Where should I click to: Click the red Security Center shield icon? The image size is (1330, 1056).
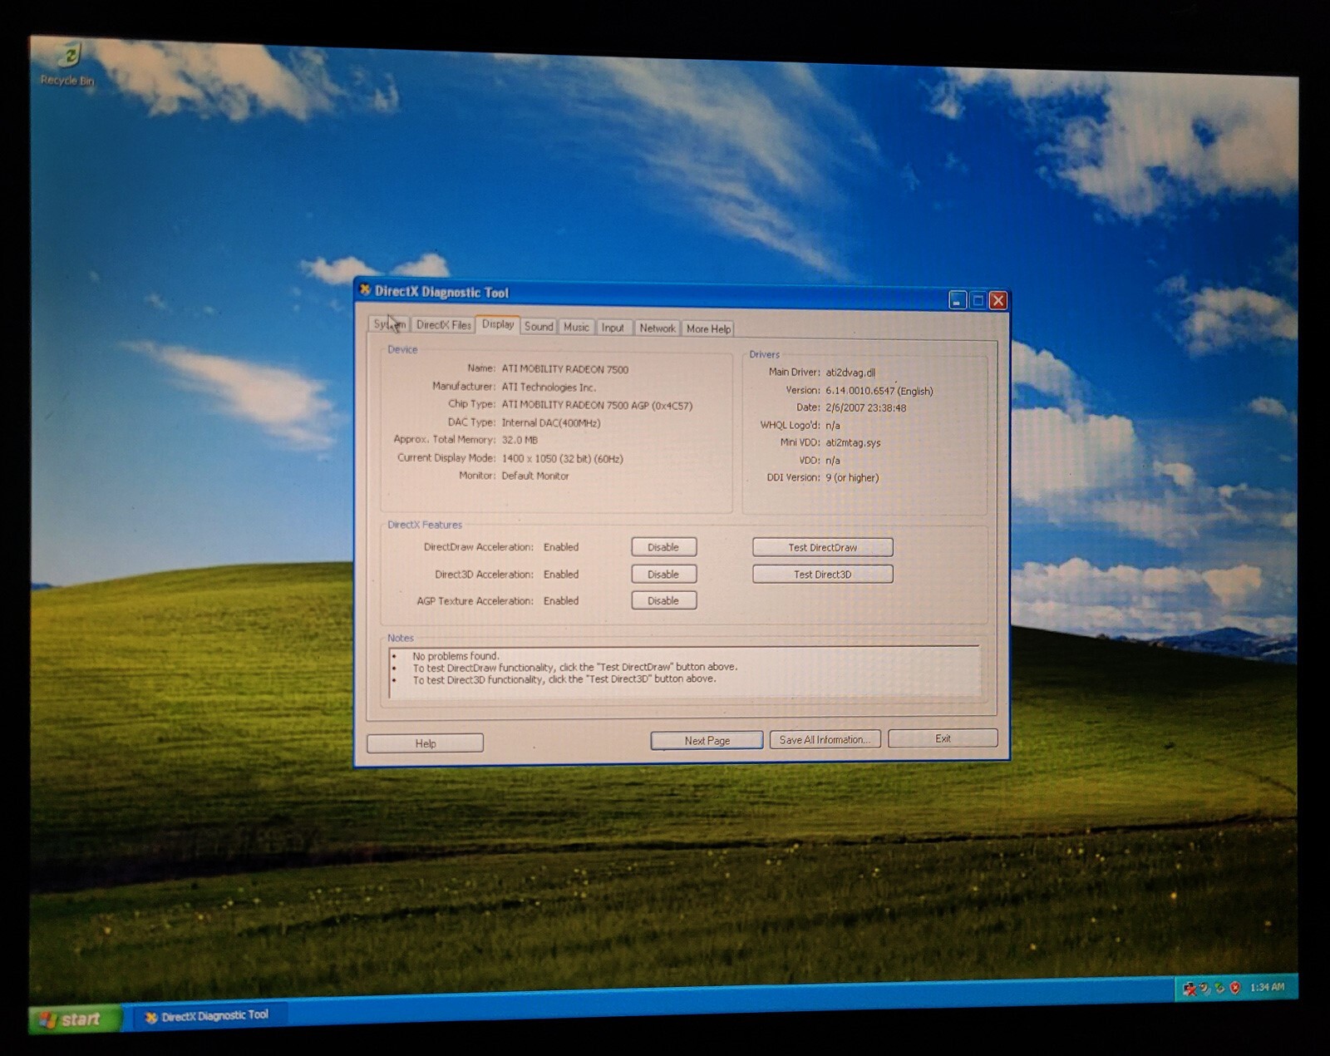point(1235,987)
